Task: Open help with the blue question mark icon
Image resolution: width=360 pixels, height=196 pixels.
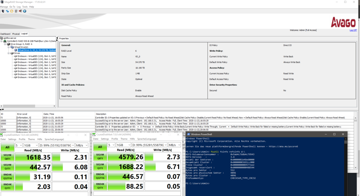Action: 24,11
